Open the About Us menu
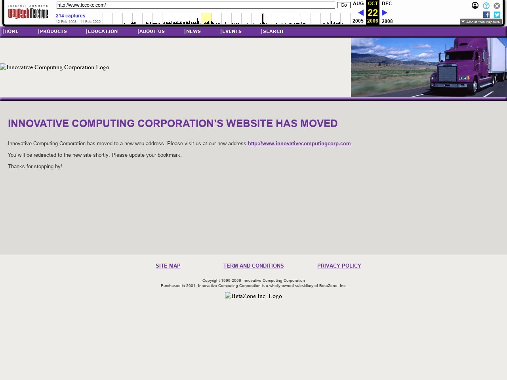 [151, 31]
